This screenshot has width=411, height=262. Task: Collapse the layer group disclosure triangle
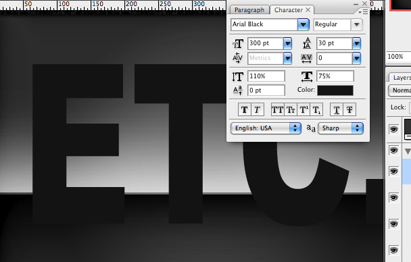408,151
